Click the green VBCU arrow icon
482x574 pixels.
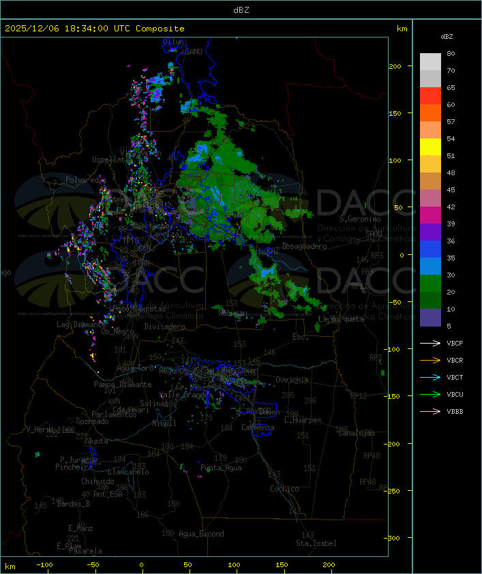point(430,394)
